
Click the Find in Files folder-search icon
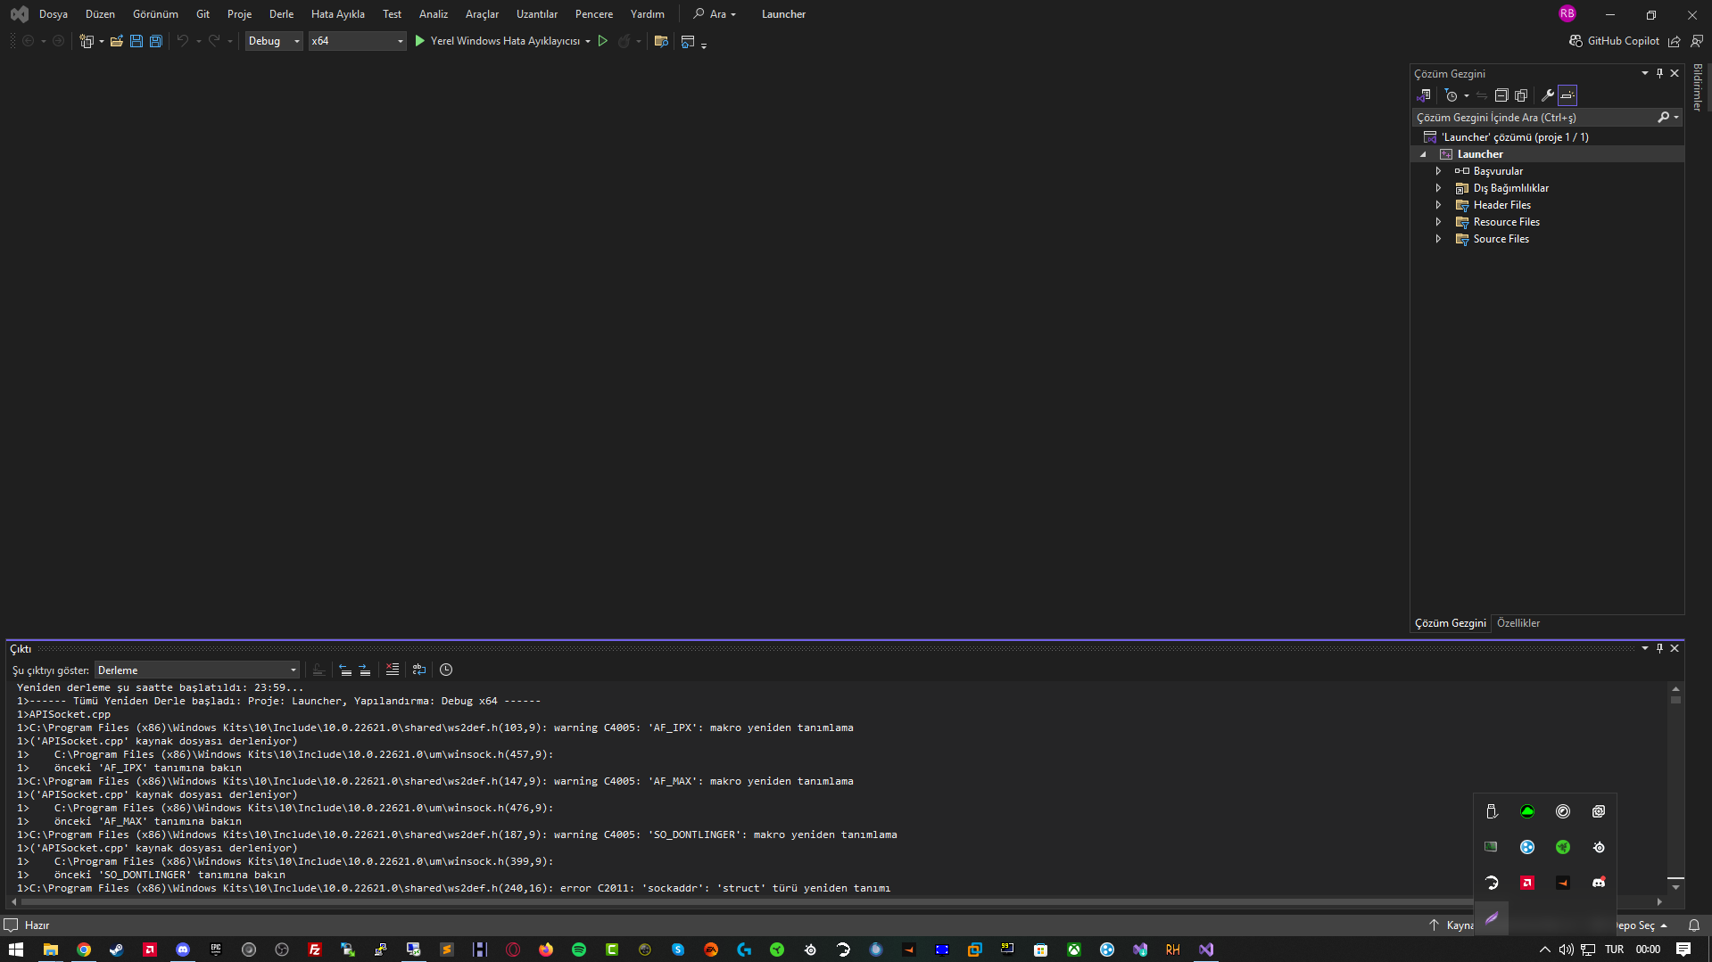661,41
